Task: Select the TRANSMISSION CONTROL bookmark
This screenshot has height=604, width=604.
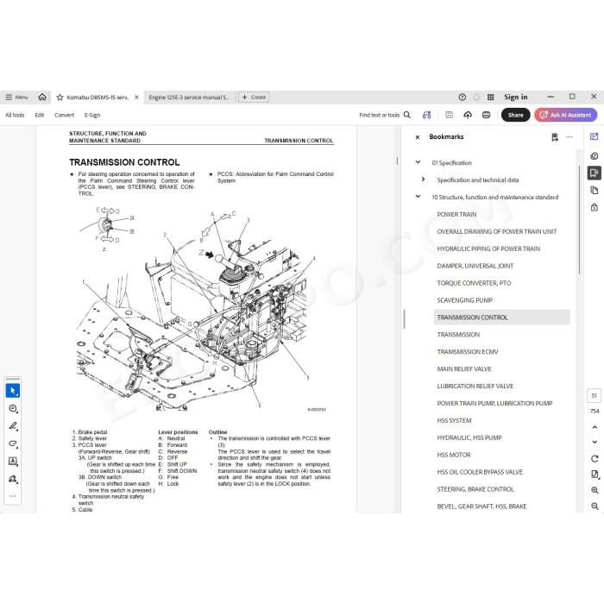Action: 501,318
